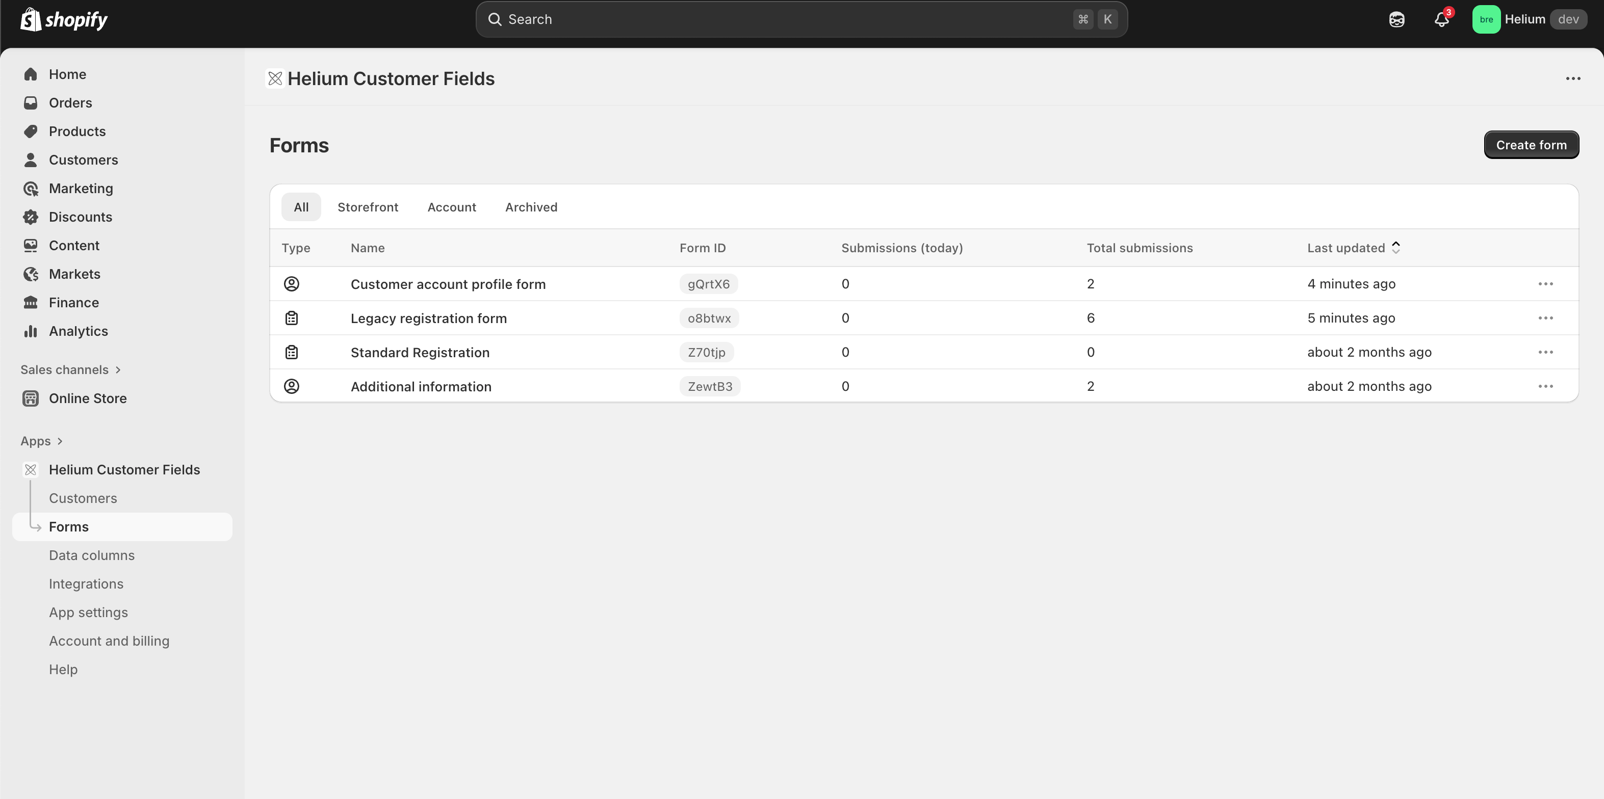This screenshot has height=799, width=1604.
Task: Open actions menu for Legacy registration form
Action: coord(1545,318)
